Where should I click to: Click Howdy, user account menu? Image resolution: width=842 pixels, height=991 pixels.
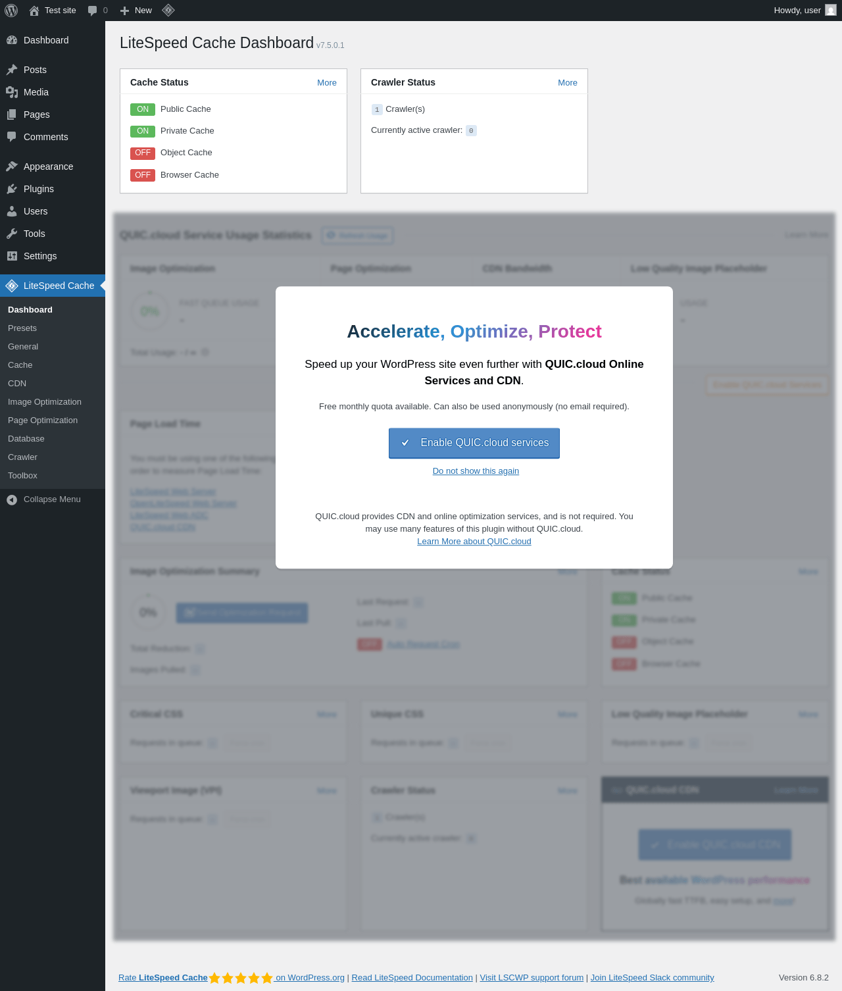(x=805, y=11)
